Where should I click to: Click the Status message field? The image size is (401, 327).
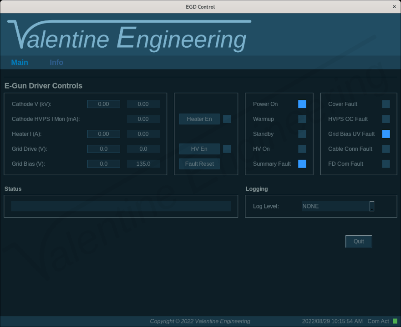(x=121, y=206)
